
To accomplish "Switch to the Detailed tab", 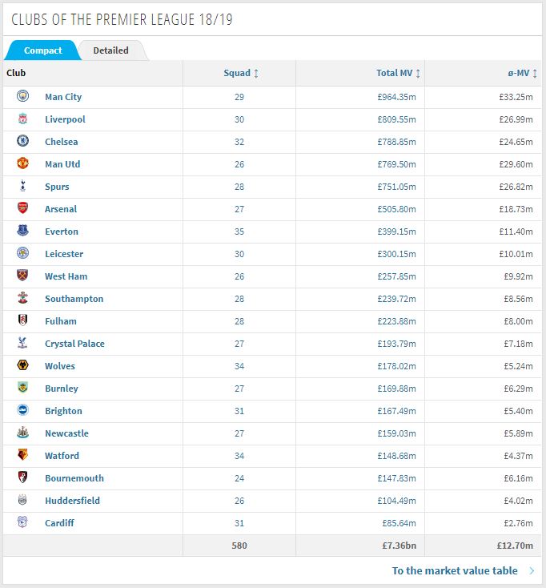I will pyautogui.click(x=111, y=50).
